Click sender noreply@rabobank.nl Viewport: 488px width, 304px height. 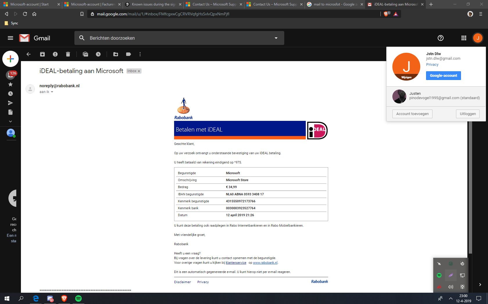click(60, 86)
